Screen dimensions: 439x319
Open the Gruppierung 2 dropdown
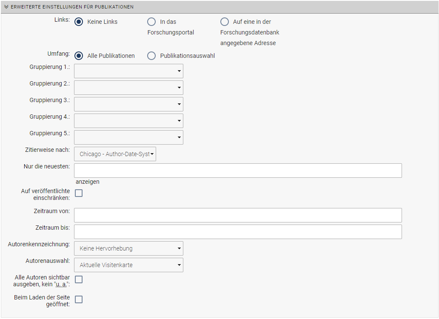tap(128, 88)
